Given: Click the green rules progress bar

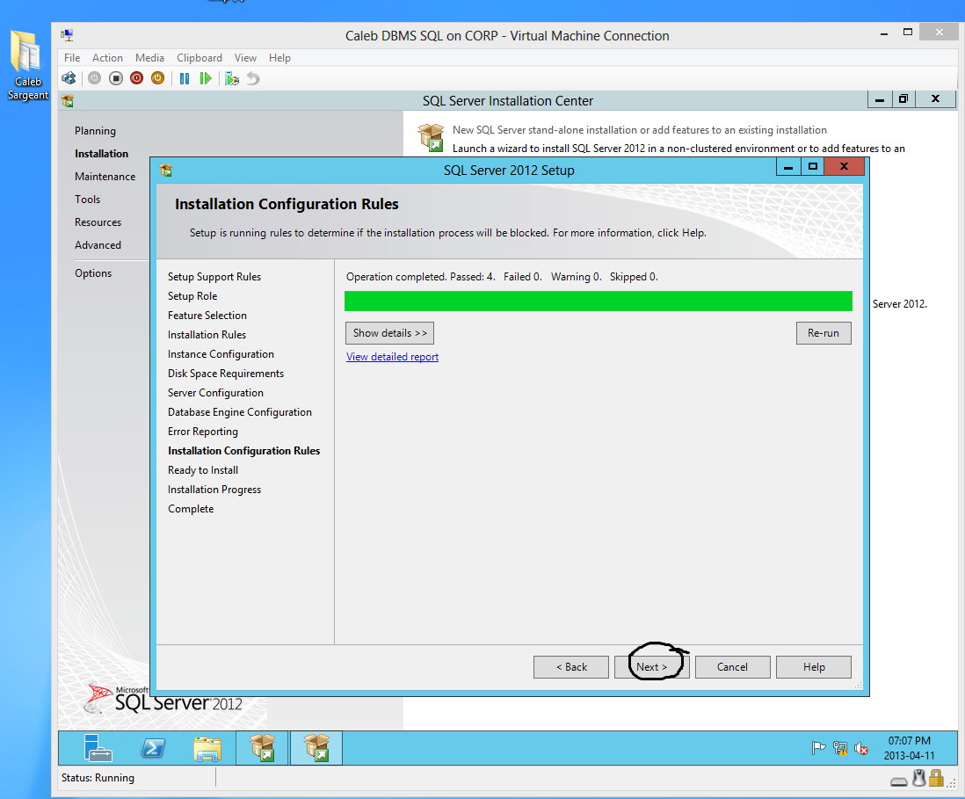Looking at the screenshot, I should coord(599,301).
